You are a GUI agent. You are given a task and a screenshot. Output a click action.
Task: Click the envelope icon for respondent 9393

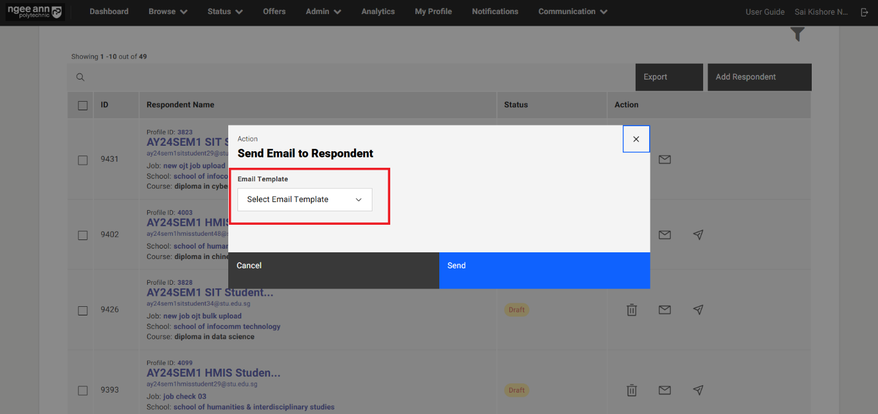tap(664, 390)
